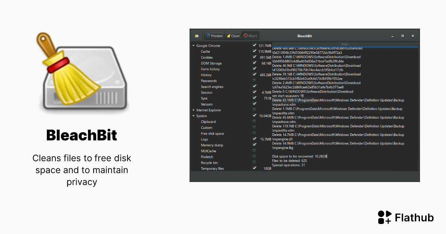Click the Flathub logo icon

point(384,217)
